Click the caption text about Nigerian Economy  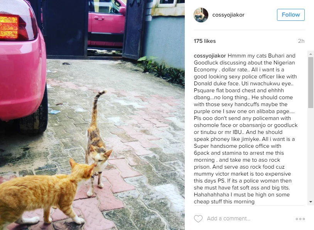pos(245,129)
